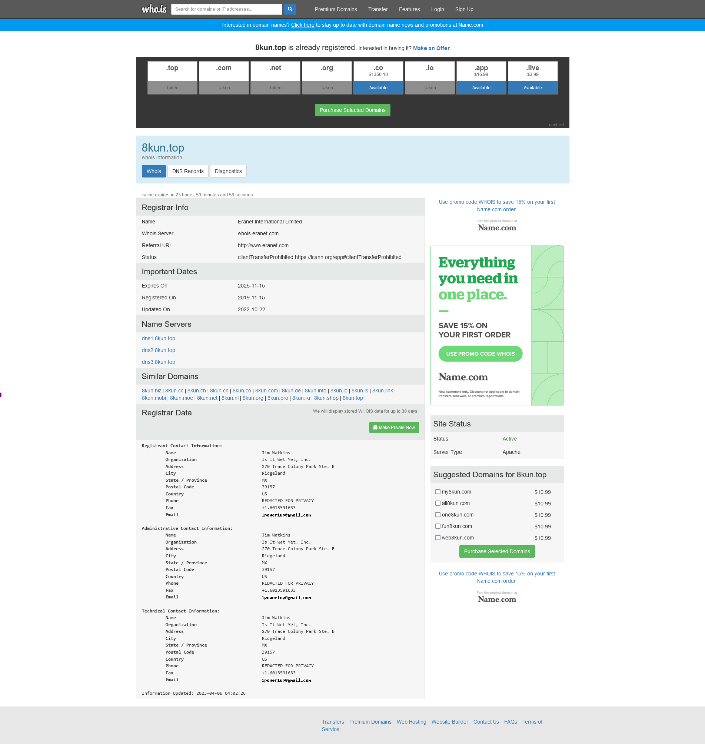Click the bottom Name.com logo image

click(x=497, y=597)
